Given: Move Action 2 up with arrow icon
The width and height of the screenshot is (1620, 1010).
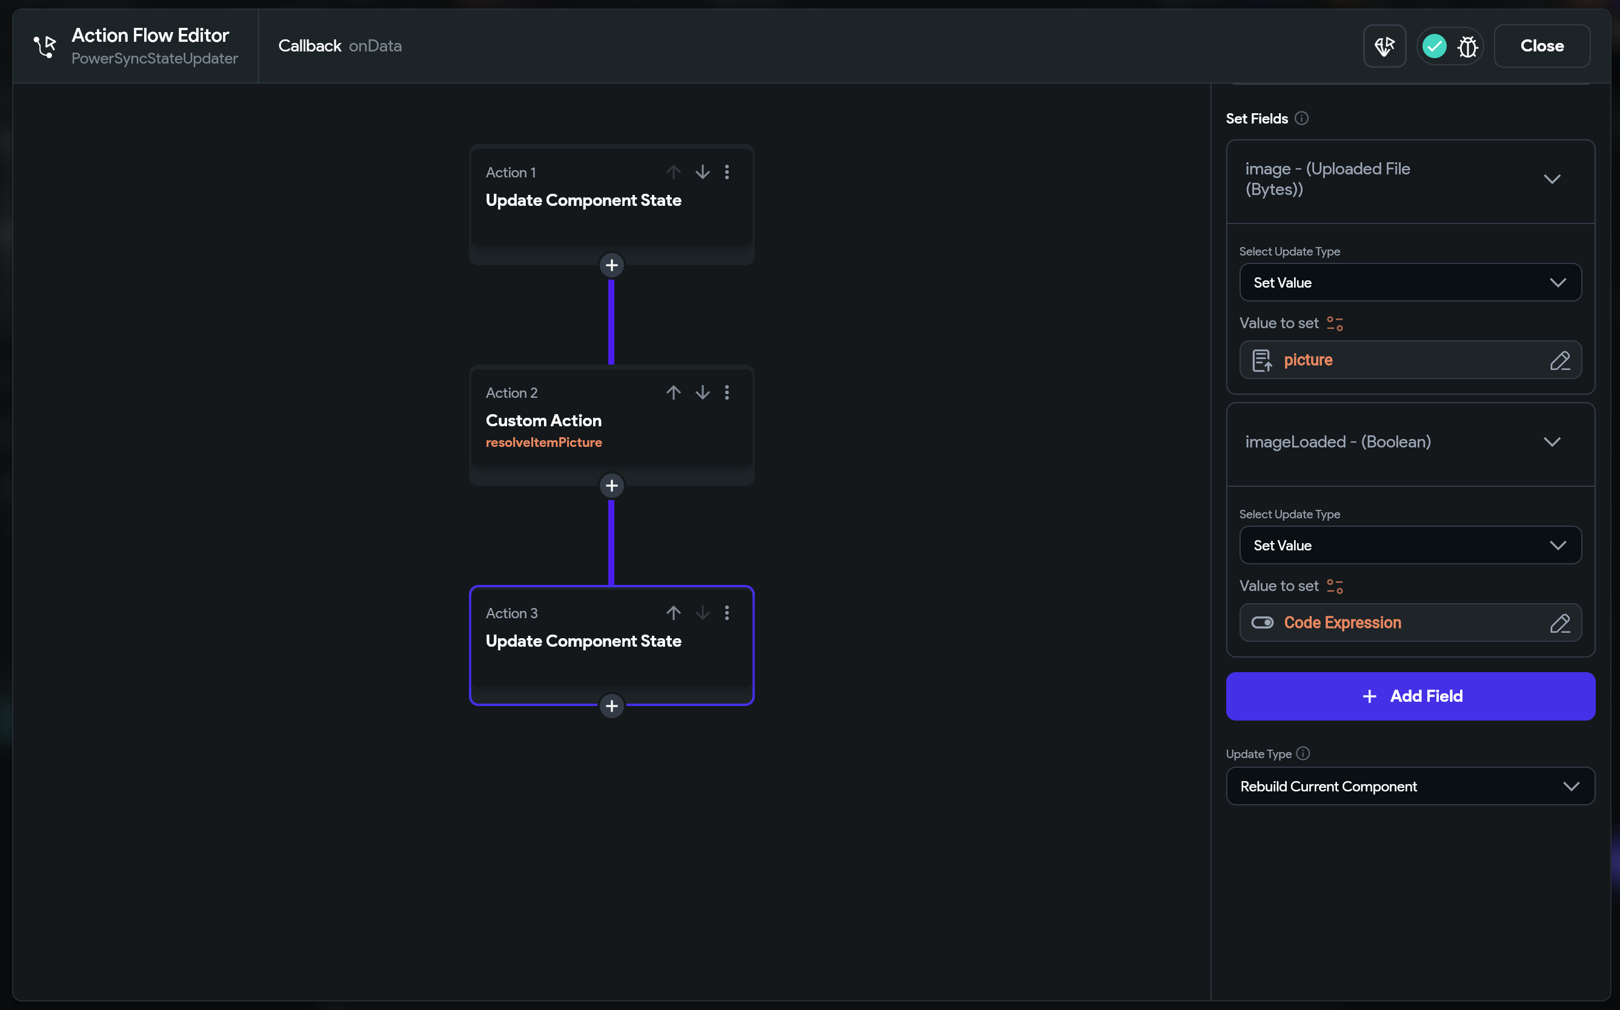Looking at the screenshot, I should tap(673, 392).
